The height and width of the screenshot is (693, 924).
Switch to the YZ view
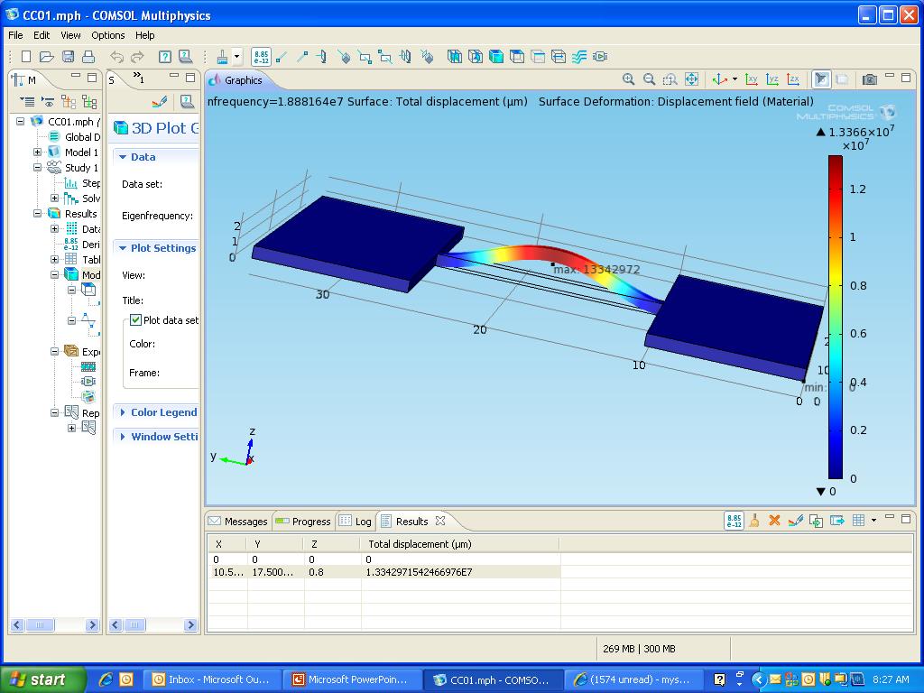click(x=772, y=79)
